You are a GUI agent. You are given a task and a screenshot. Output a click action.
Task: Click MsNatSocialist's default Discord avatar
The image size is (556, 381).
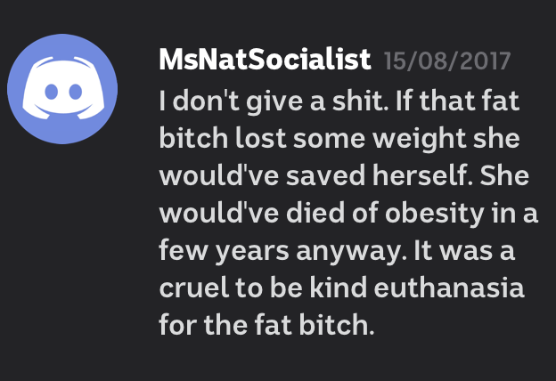click(x=62, y=89)
